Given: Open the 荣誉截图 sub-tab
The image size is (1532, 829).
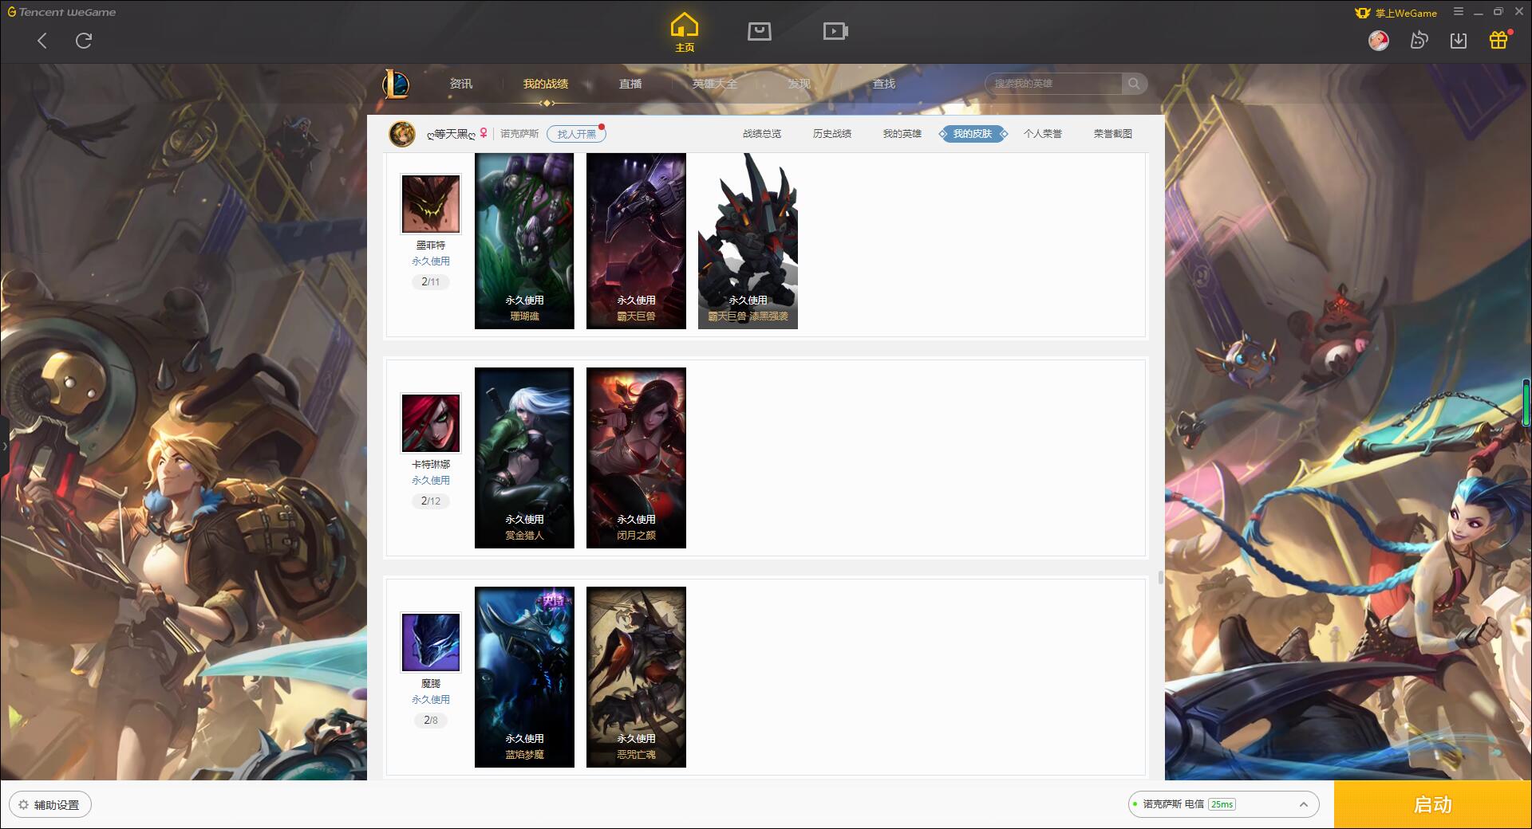Looking at the screenshot, I should pos(1113,134).
